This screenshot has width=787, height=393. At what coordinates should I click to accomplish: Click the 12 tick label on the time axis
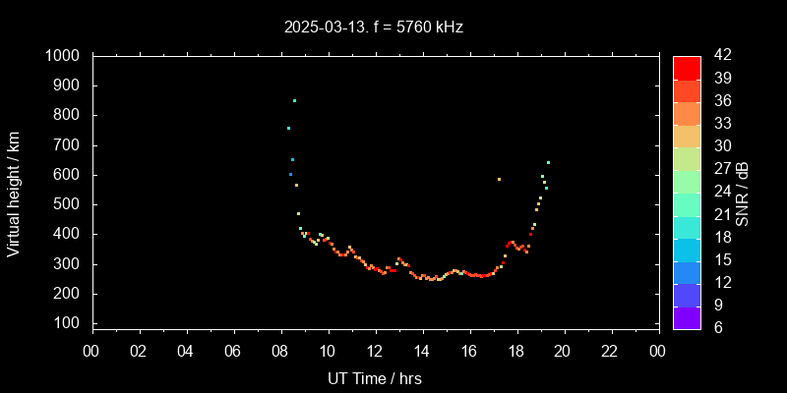[375, 350]
